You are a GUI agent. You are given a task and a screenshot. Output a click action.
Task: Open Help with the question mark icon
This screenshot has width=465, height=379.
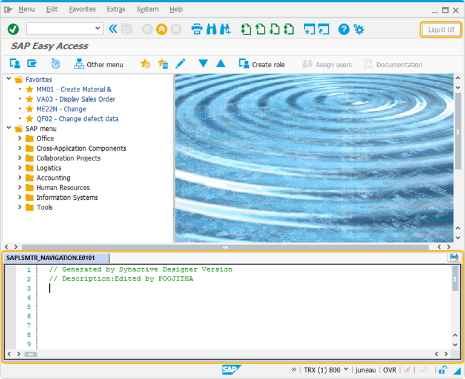point(344,29)
